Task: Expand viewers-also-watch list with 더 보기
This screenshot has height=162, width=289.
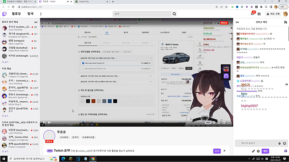Action: coord(5,152)
